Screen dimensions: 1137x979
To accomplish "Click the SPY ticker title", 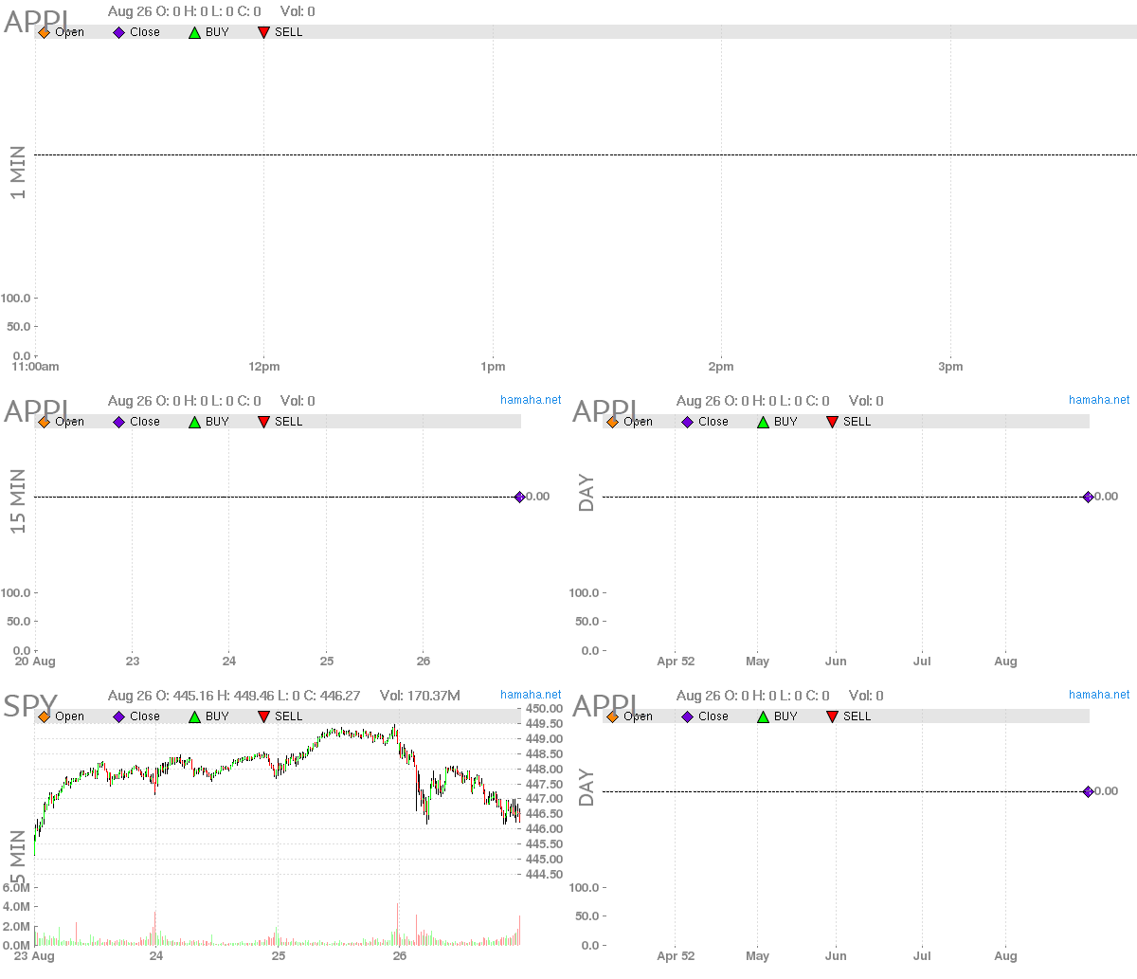I will pos(30,706).
